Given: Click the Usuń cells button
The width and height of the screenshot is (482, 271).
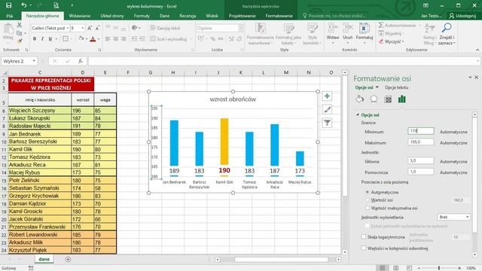Looking at the screenshot, I should click(348, 34).
